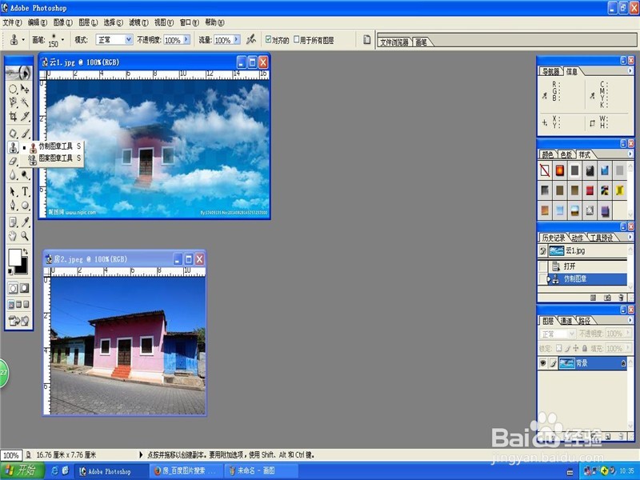Open the brush preset picker arrow
The width and height of the screenshot is (640, 480).
click(x=62, y=39)
